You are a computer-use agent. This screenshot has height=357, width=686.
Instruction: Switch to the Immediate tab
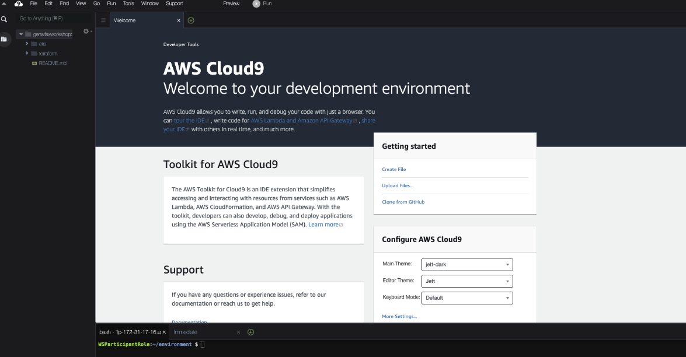click(186, 332)
